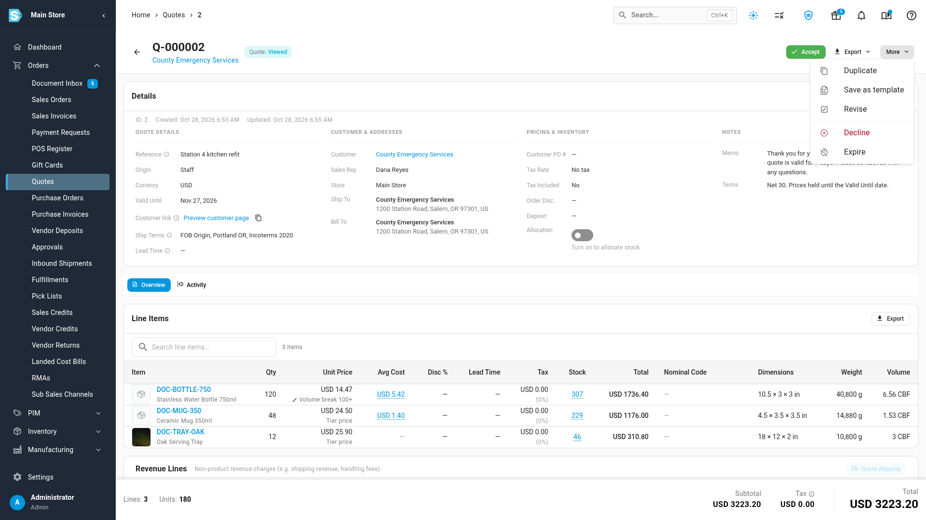Click the help question mark icon
The width and height of the screenshot is (926, 520).
point(912,15)
